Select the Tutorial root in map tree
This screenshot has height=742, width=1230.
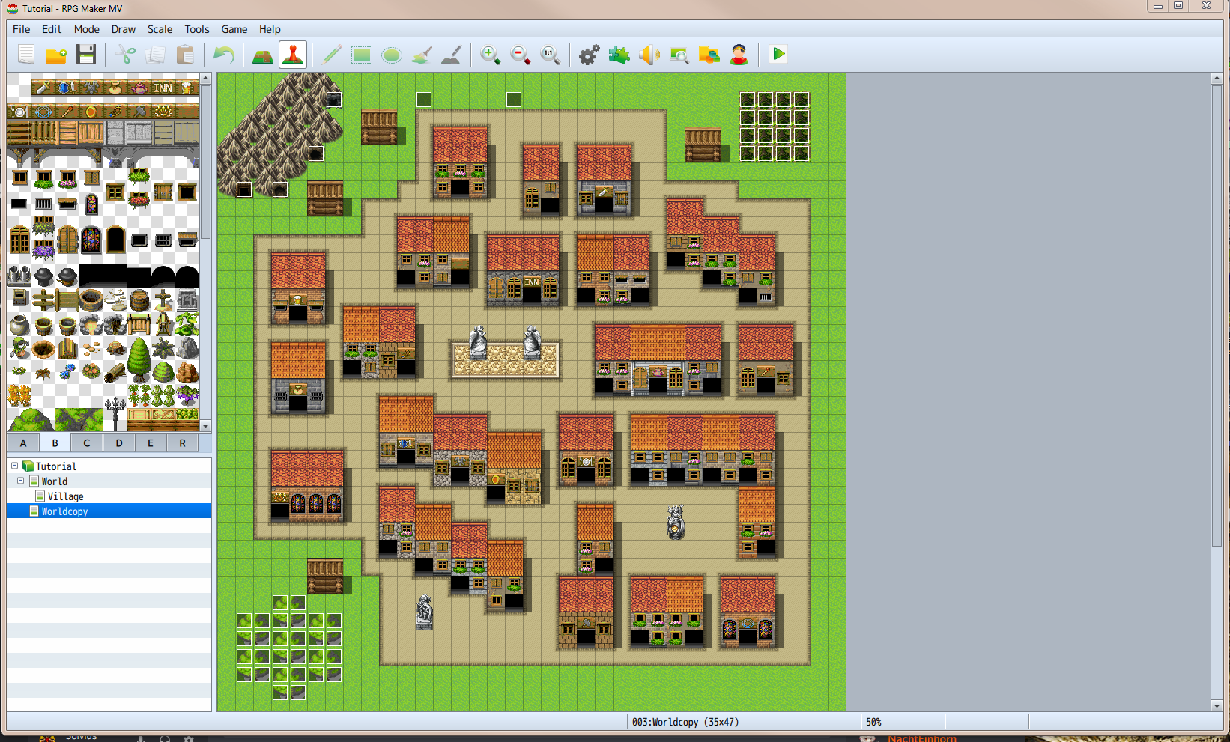(x=56, y=466)
